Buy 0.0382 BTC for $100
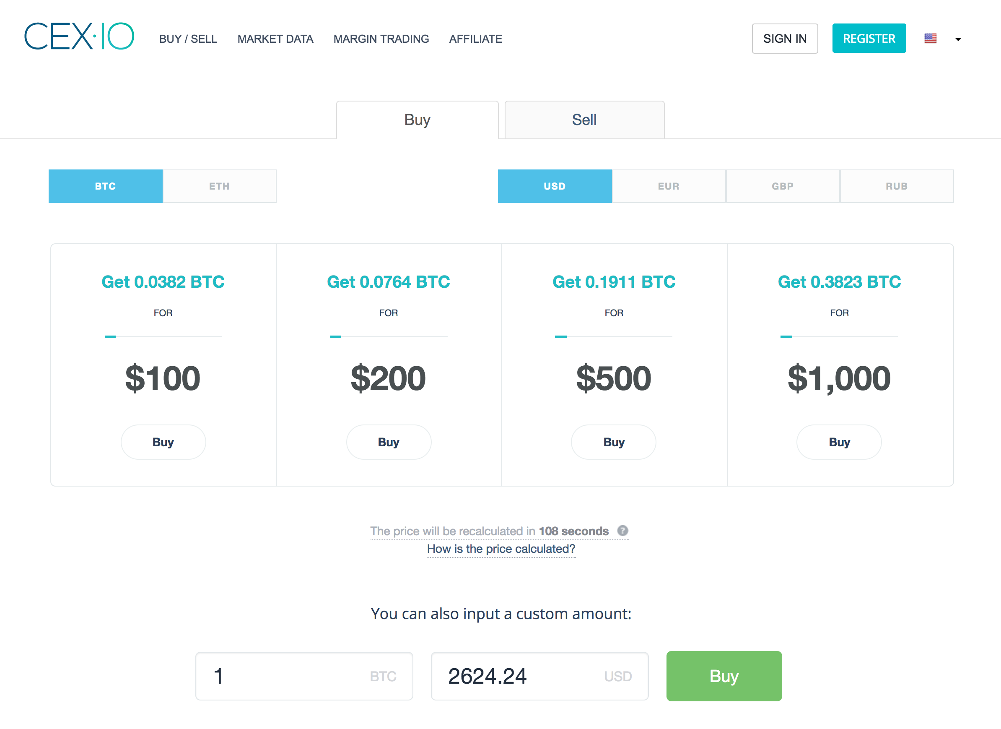The width and height of the screenshot is (1001, 729). coord(163,442)
